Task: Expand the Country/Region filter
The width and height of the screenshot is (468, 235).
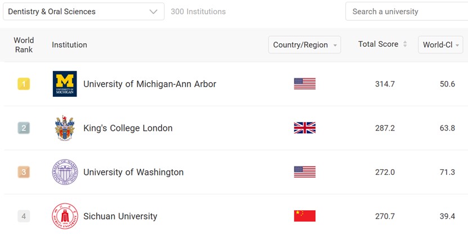Action: click(x=305, y=44)
